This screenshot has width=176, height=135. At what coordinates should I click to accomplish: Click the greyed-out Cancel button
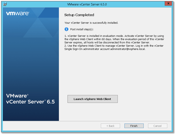tap(158, 126)
